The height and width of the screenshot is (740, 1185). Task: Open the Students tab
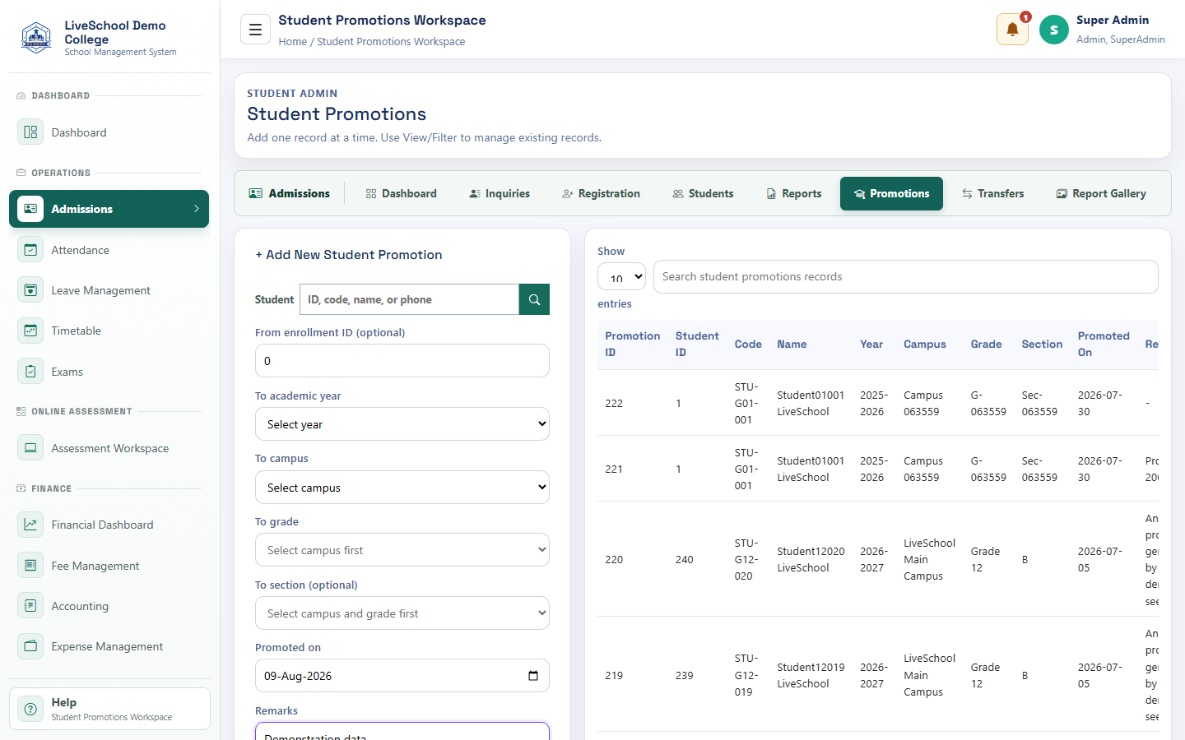coord(703,194)
